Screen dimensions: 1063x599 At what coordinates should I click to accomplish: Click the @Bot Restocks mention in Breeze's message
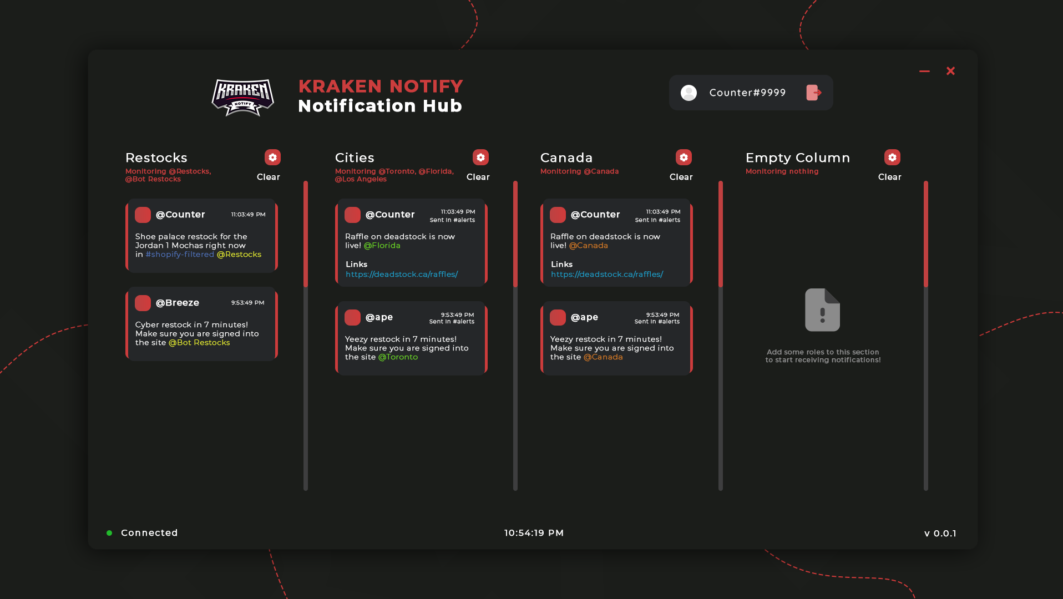(199, 343)
